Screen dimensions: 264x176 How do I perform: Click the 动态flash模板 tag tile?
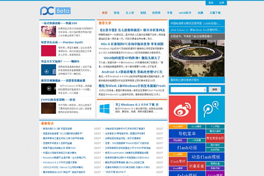pyautogui.click(x=206, y=157)
